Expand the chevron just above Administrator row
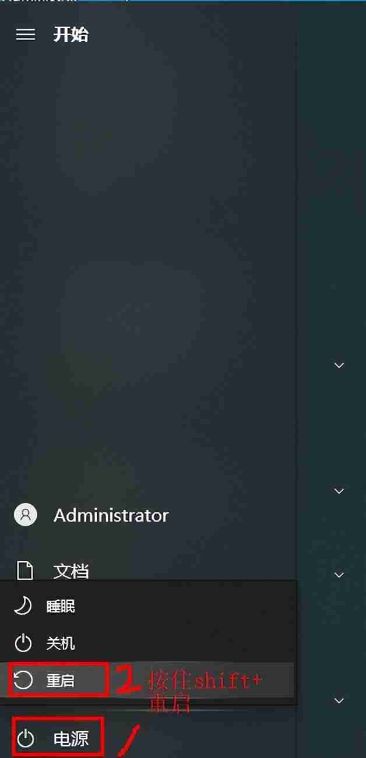The image size is (366, 758). 339,491
